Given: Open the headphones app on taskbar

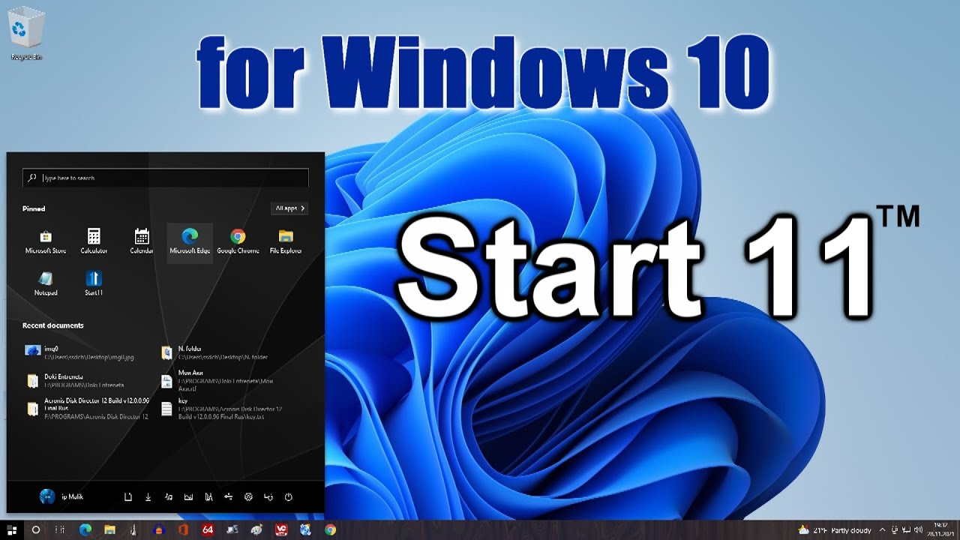Looking at the screenshot, I should tap(159, 530).
